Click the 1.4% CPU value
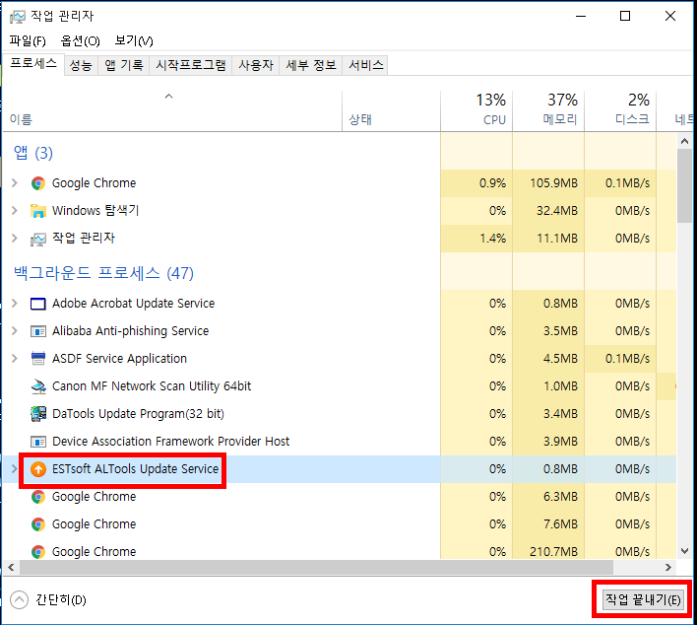The height and width of the screenshot is (625, 697). 492,239
